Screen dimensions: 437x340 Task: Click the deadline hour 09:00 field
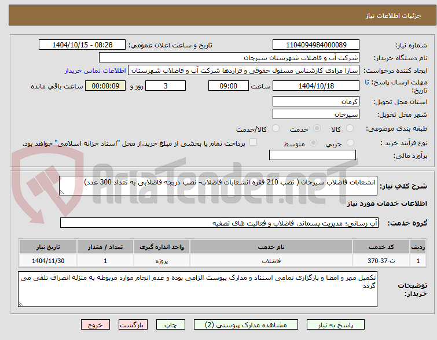click(x=229, y=86)
